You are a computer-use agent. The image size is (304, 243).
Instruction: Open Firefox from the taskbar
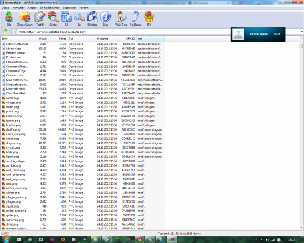pos(63,240)
